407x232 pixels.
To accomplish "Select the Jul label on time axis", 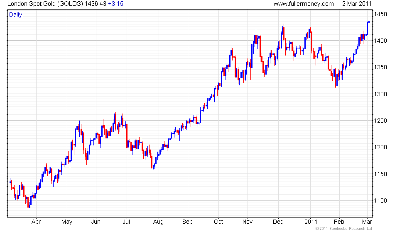I will click(x=126, y=222).
